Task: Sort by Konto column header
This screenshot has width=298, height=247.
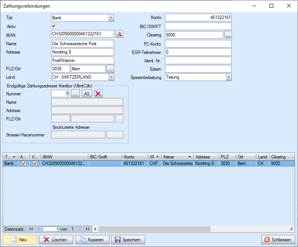Action: point(135,157)
